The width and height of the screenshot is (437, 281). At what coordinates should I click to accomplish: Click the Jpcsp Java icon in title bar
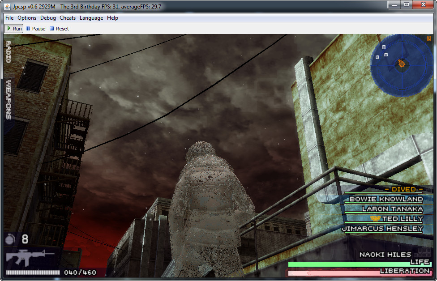tap(7, 6)
